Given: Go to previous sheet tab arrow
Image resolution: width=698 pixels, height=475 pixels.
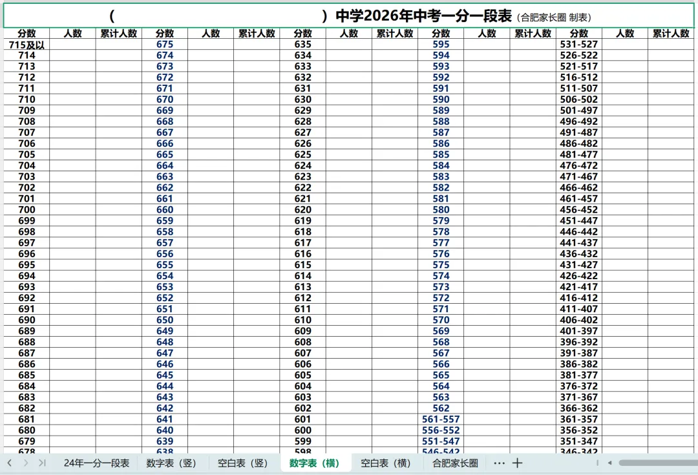Looking at the screenshot, I should click(9, 463).
